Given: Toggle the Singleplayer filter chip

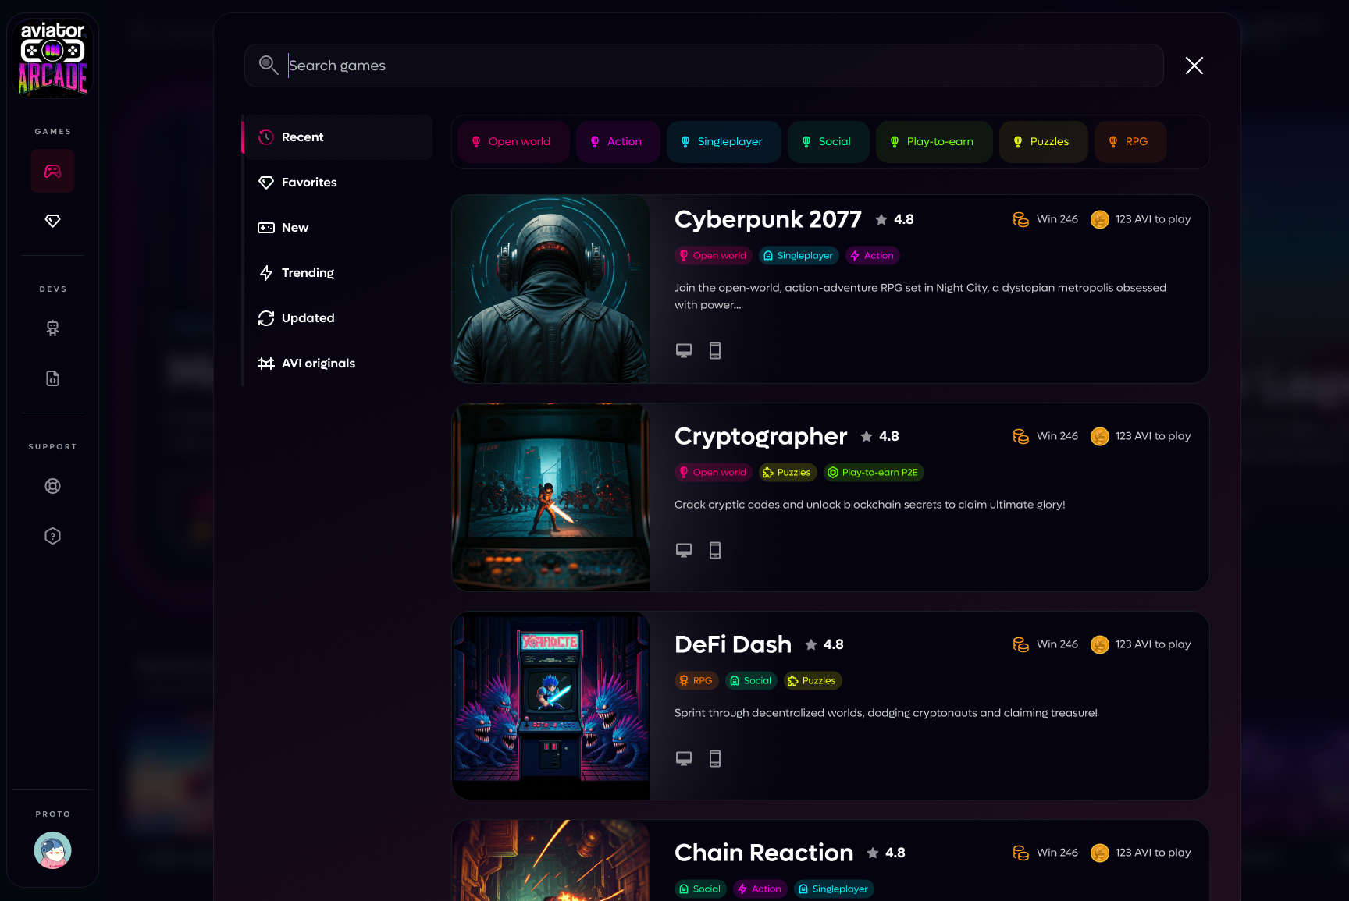Looking at the screenshot, I should 724,142.
